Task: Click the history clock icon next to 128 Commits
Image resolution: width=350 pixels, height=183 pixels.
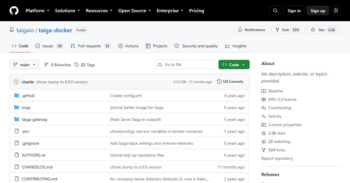Action: (x=219, y=82)
